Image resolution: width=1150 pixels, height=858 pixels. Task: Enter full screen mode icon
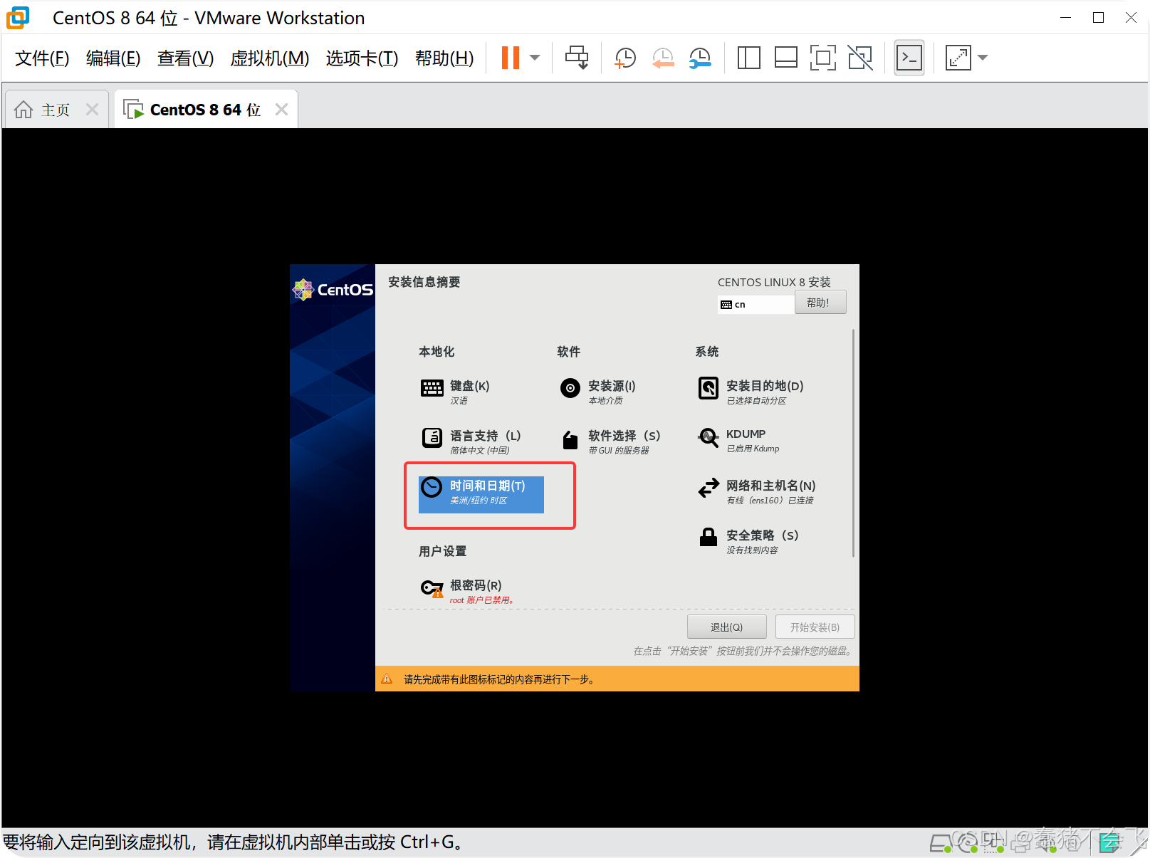[822, 58]
